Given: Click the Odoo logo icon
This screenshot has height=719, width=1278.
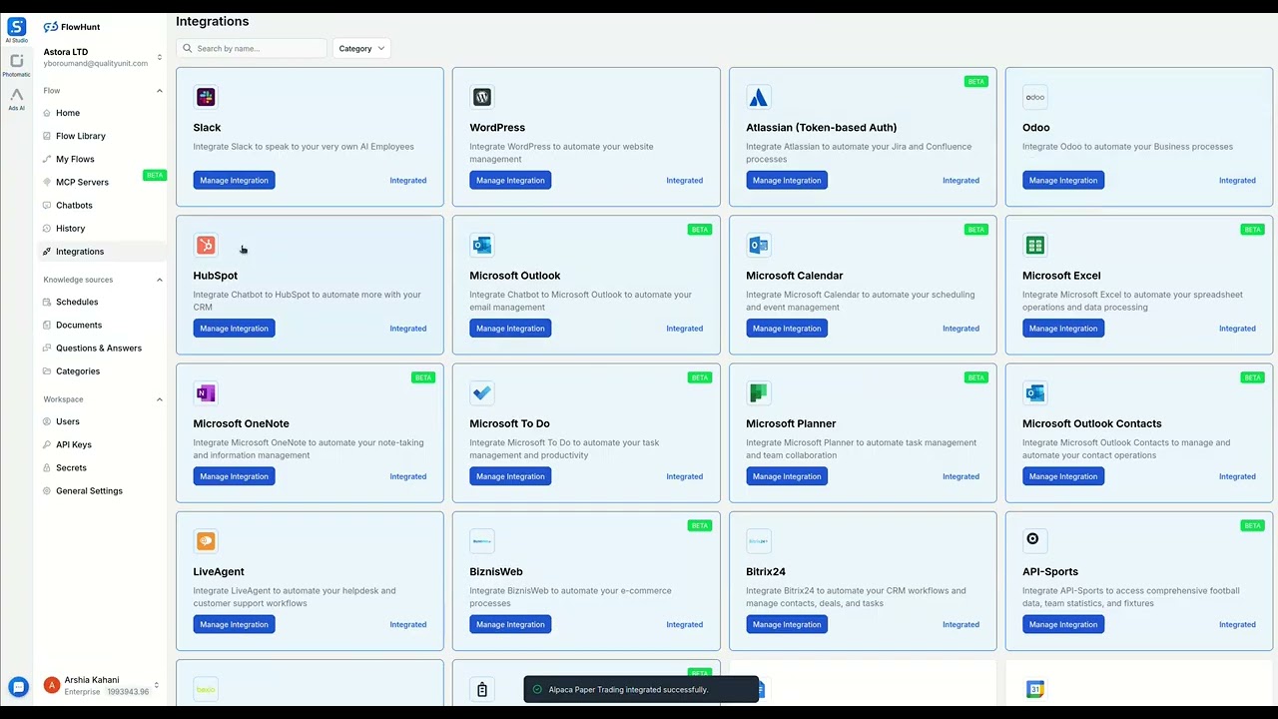Looking at the screenshot, I should pos(1034,97).
